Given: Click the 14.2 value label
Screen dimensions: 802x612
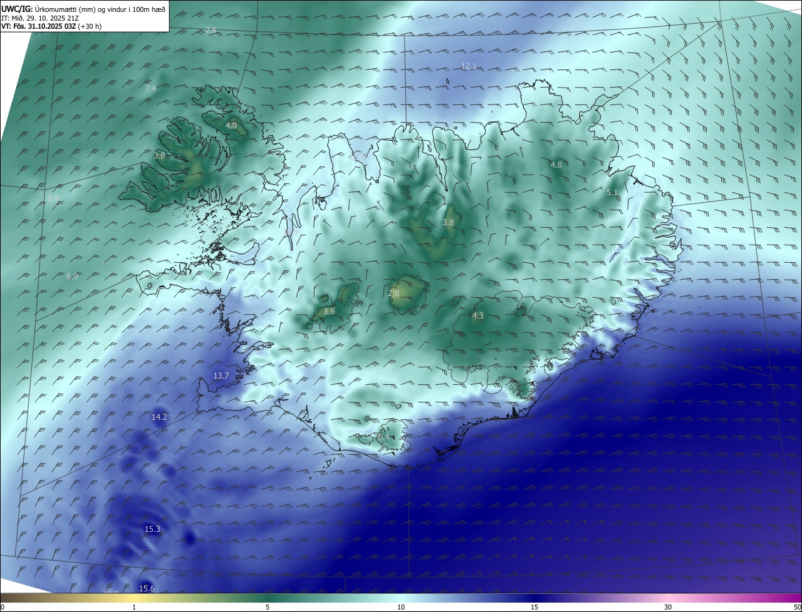Looking at the screenshot, I should [159, 417].
